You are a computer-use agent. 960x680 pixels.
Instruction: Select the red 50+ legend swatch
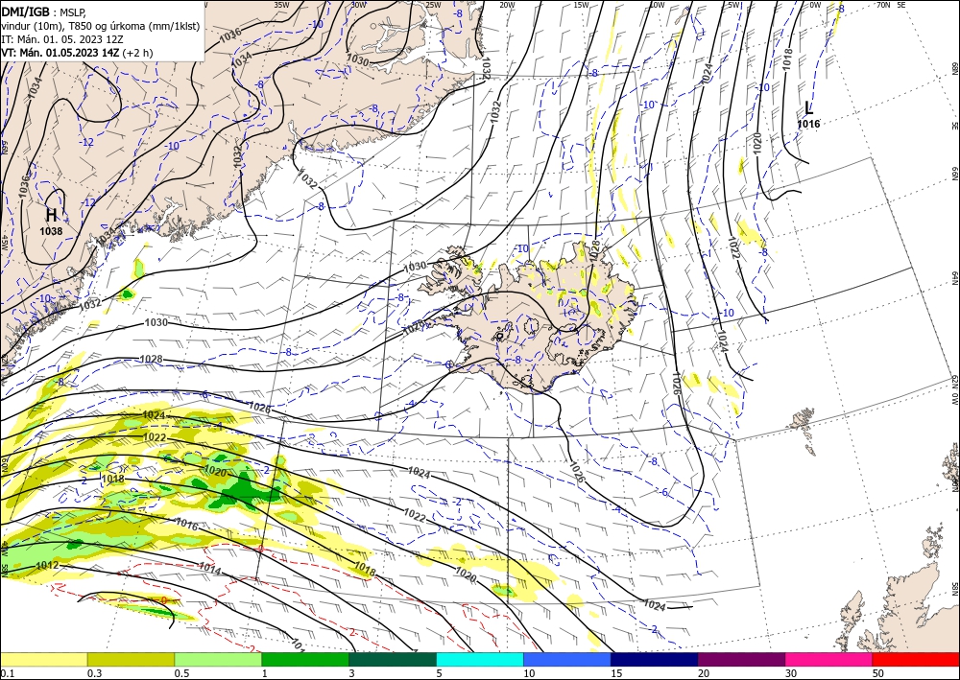pos(916,659)
